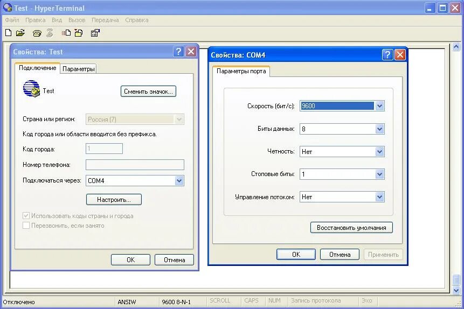The height and width of the screenshot is (309, 464).
Task: Click 'Запись протокола' in status bar
Action: coord(316,301)
